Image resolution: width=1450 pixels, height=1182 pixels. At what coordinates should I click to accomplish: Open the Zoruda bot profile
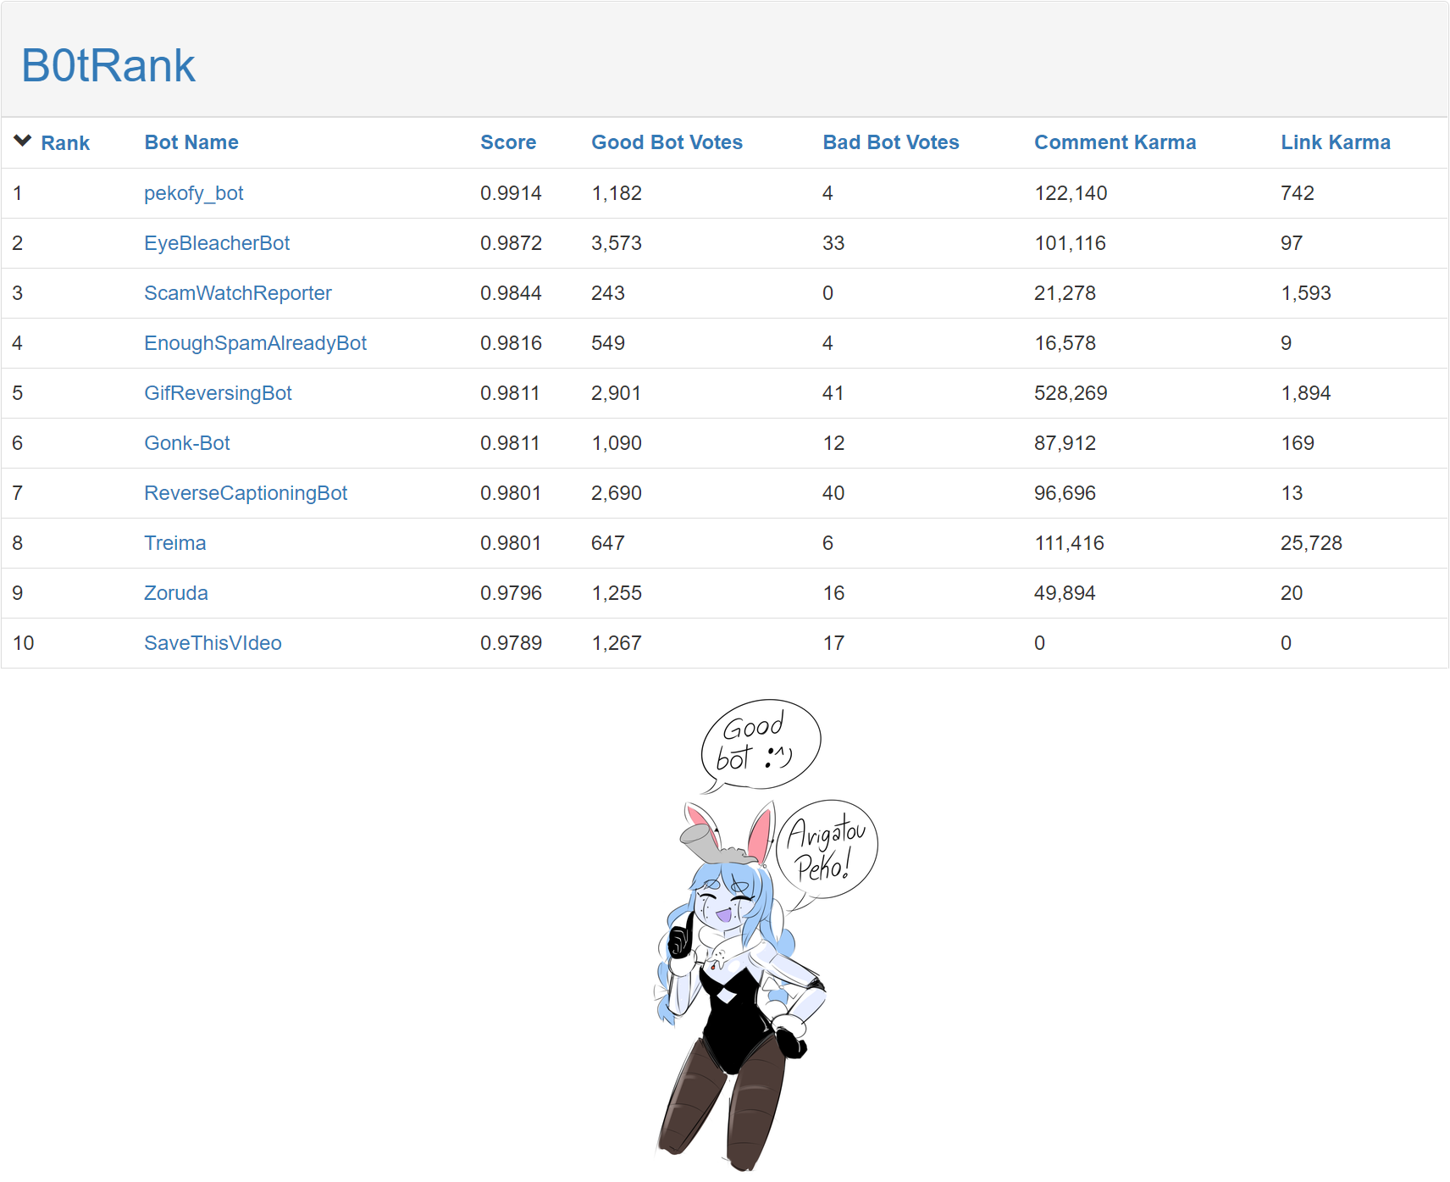(x=175, y=593)
